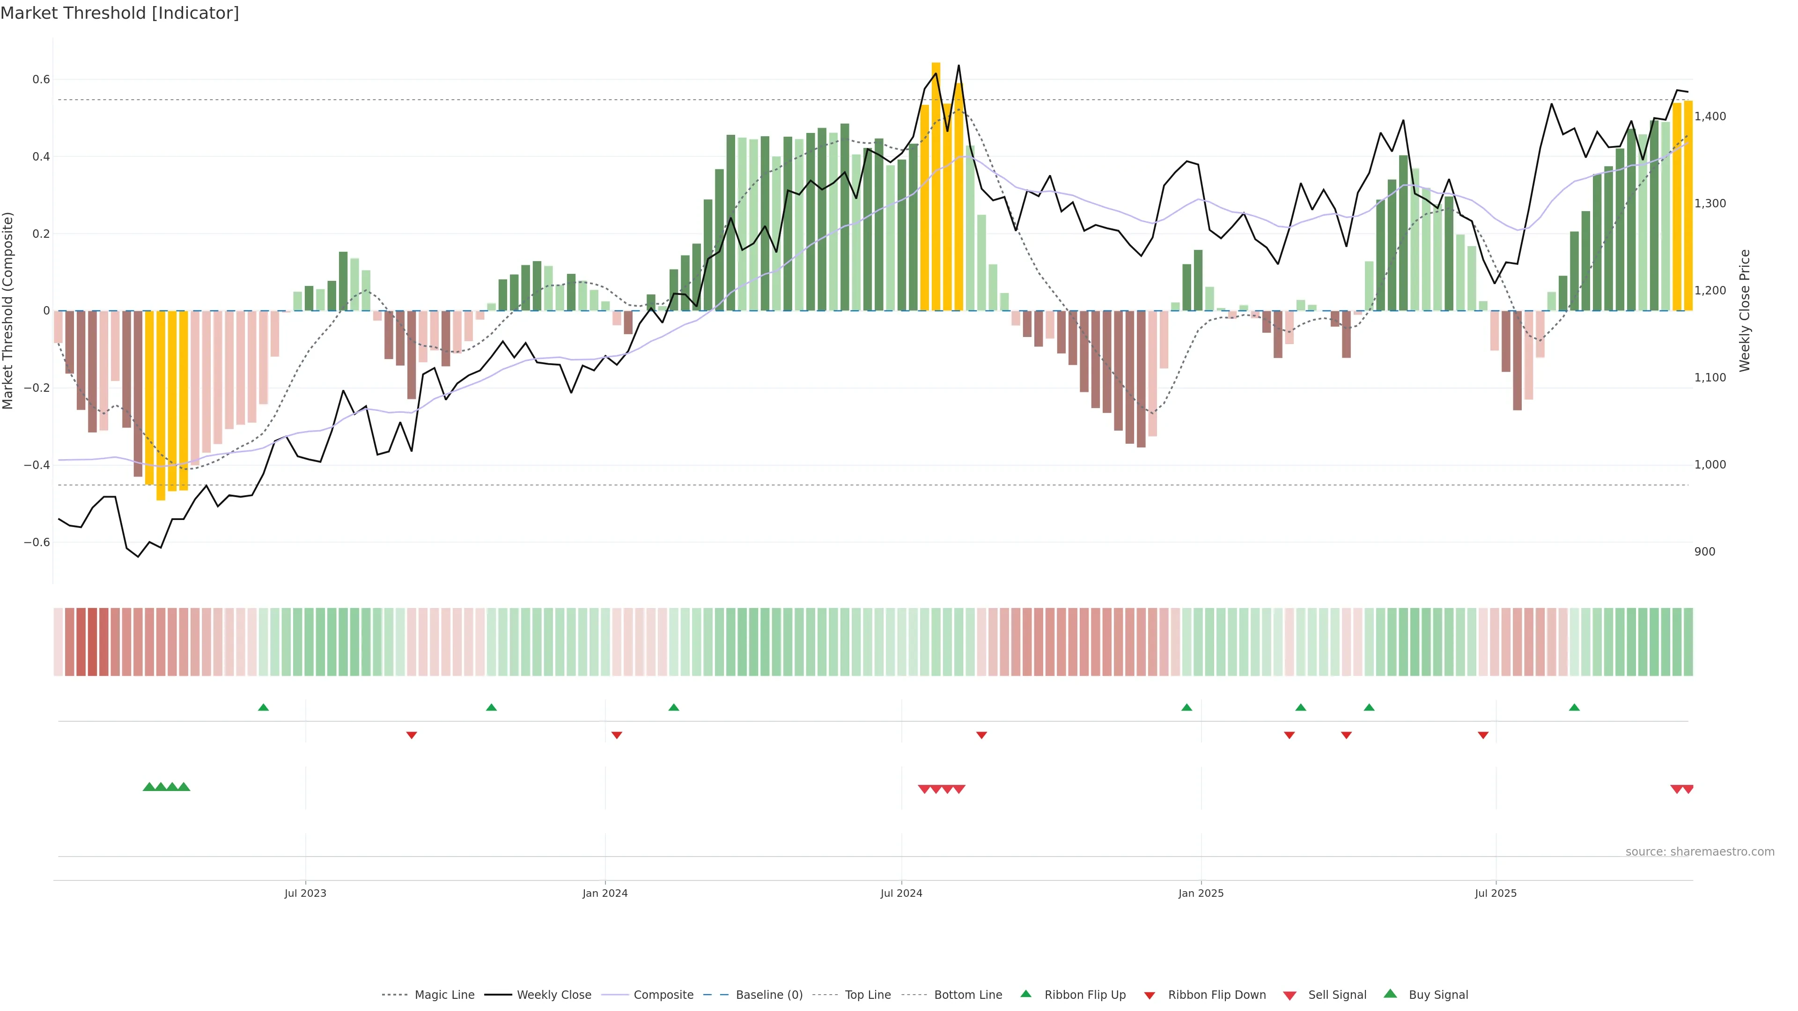This screenshot has width=1798, height=1011.
Task: Click the Buy Signal legend item
Action: coord(1438,995)
